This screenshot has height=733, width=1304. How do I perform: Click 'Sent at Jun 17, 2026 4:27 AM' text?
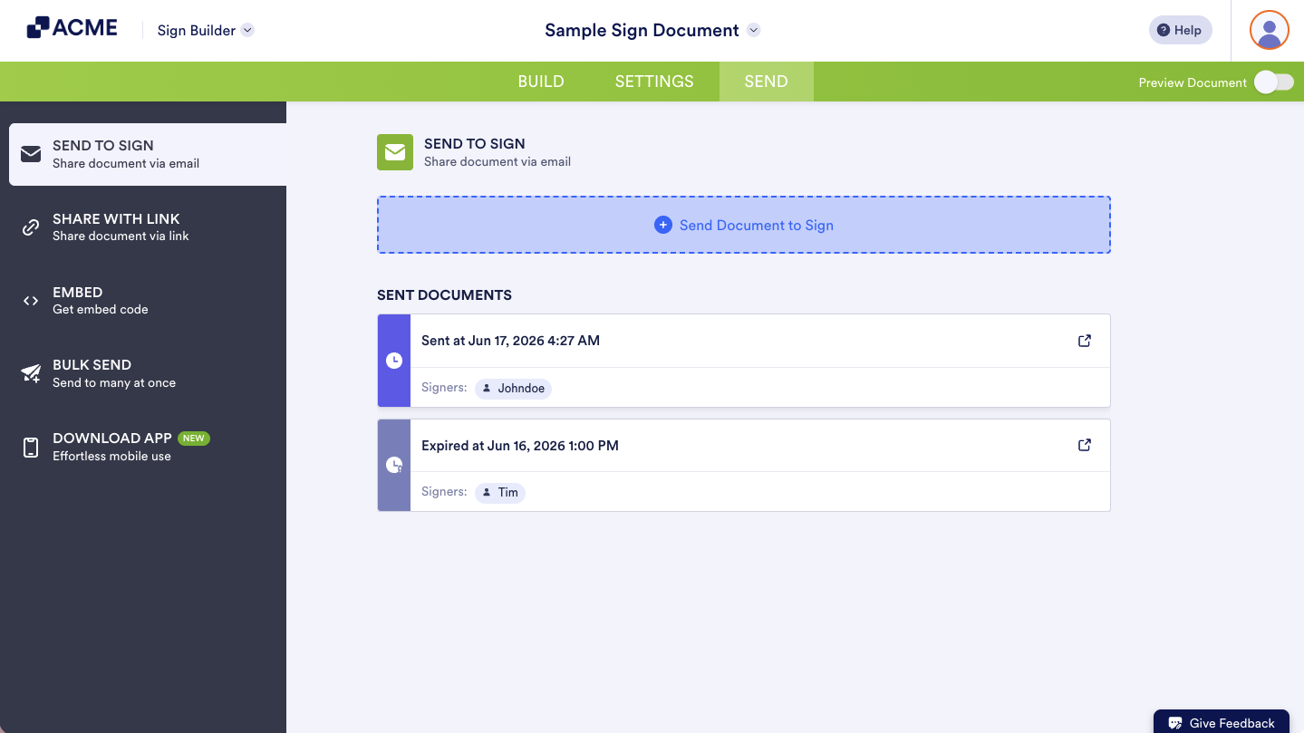pos(510,341)
